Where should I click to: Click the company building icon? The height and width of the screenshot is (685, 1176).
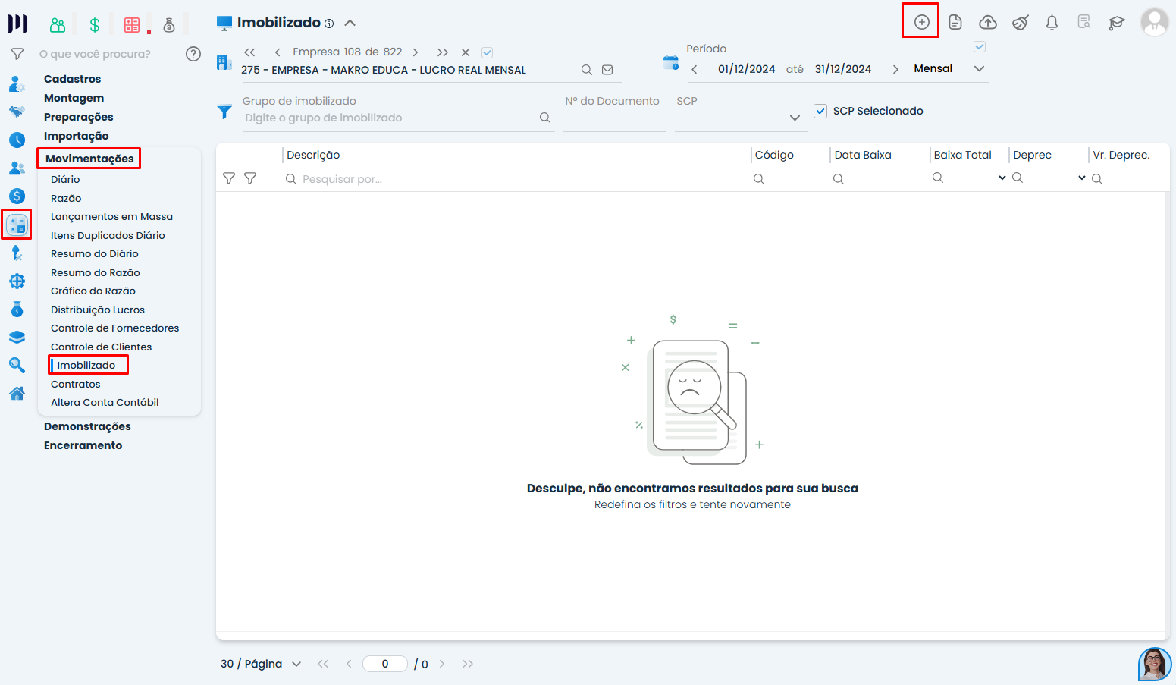224,62
